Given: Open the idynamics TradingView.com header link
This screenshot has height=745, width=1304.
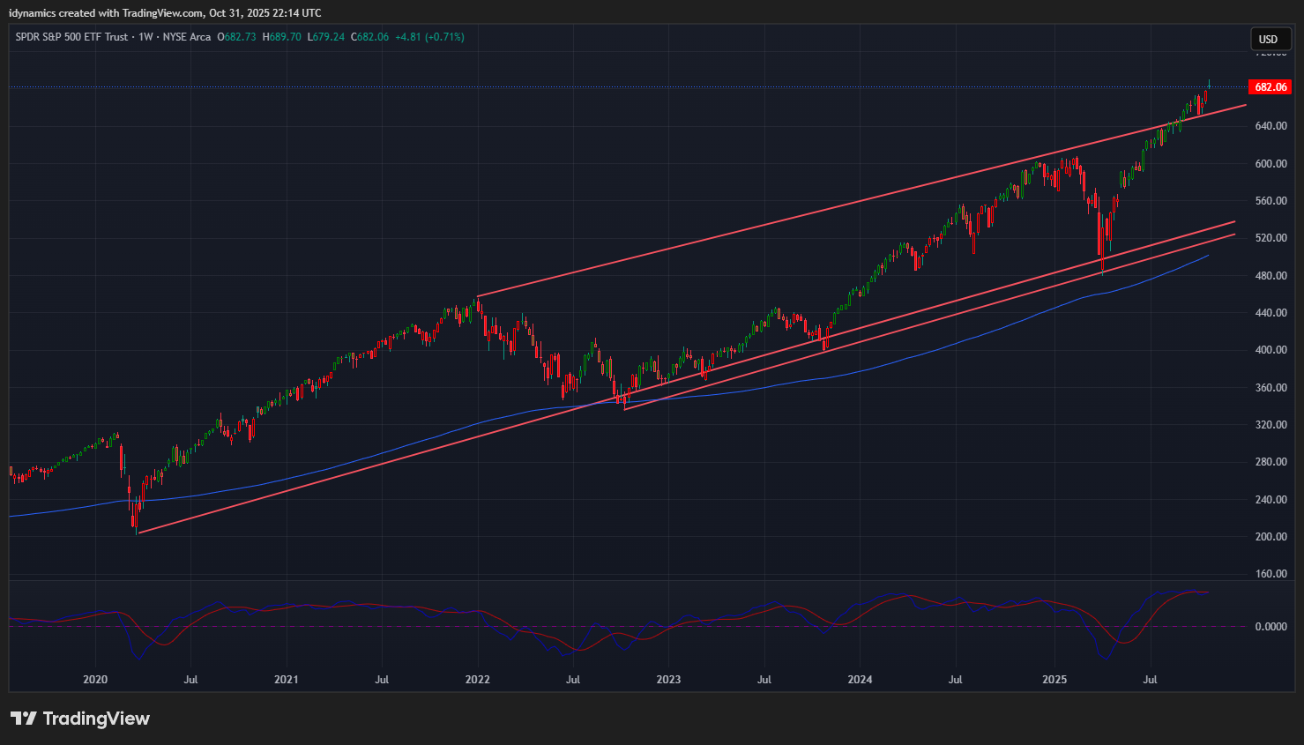Looking at the screenshot, I should 165,13.
